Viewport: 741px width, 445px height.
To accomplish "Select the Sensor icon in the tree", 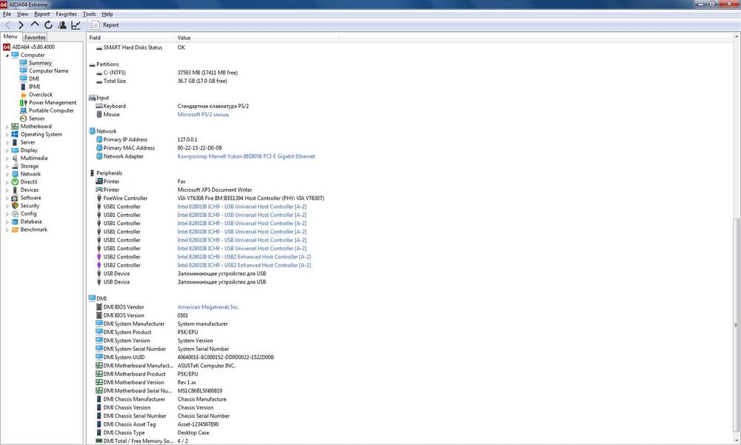I will pos(23,118).
